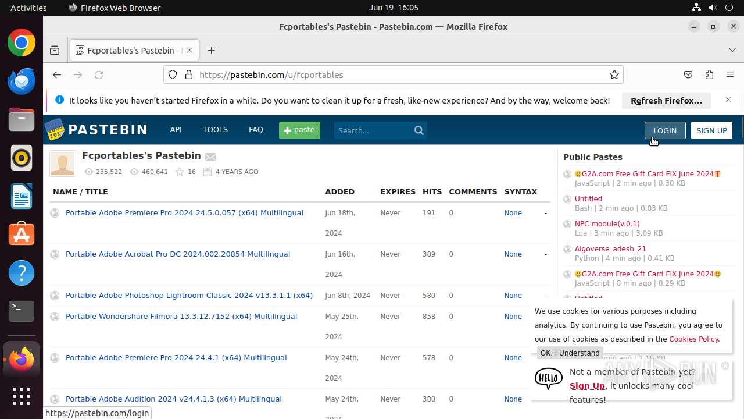Open the Untitled Bash public paste
The height and width of the screenshot is (419, 744).
tap(588, 198)
